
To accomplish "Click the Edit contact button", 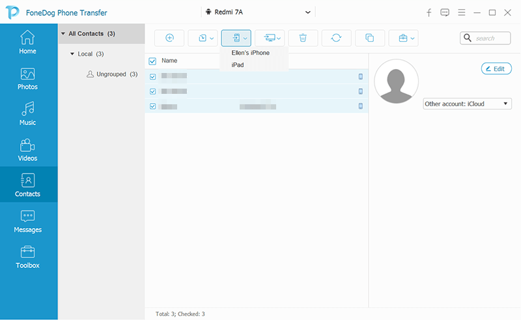I will (x=496, y=68).
